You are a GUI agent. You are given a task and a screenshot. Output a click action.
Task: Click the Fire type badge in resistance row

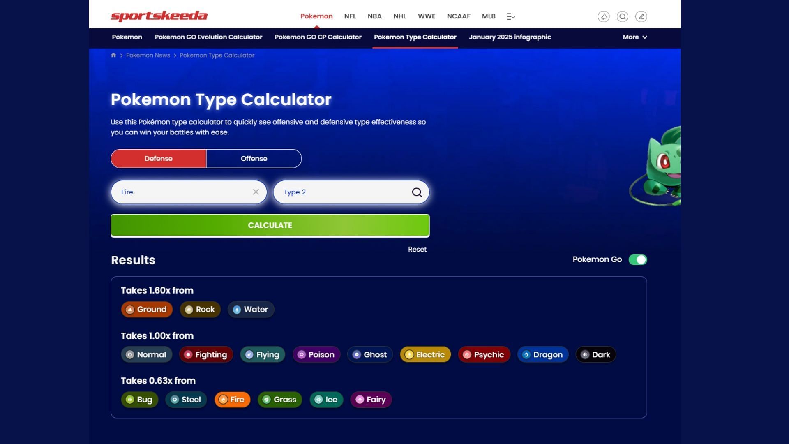232,400
